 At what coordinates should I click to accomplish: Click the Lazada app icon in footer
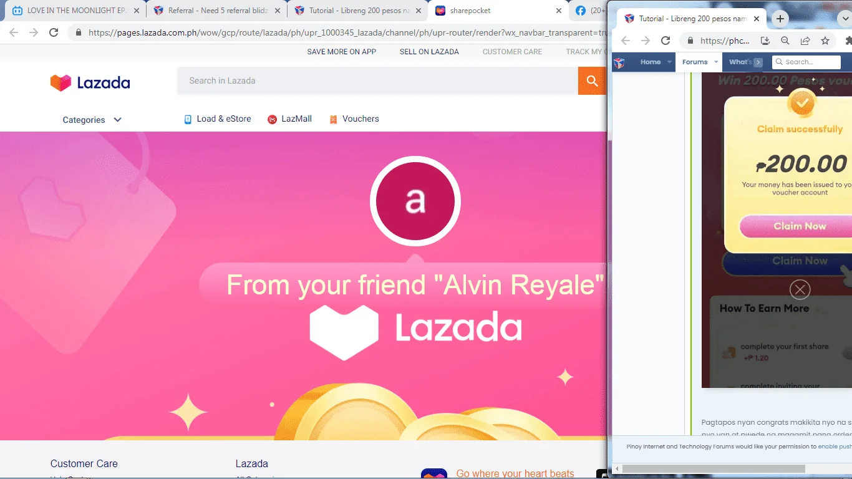tap(434, 473)
